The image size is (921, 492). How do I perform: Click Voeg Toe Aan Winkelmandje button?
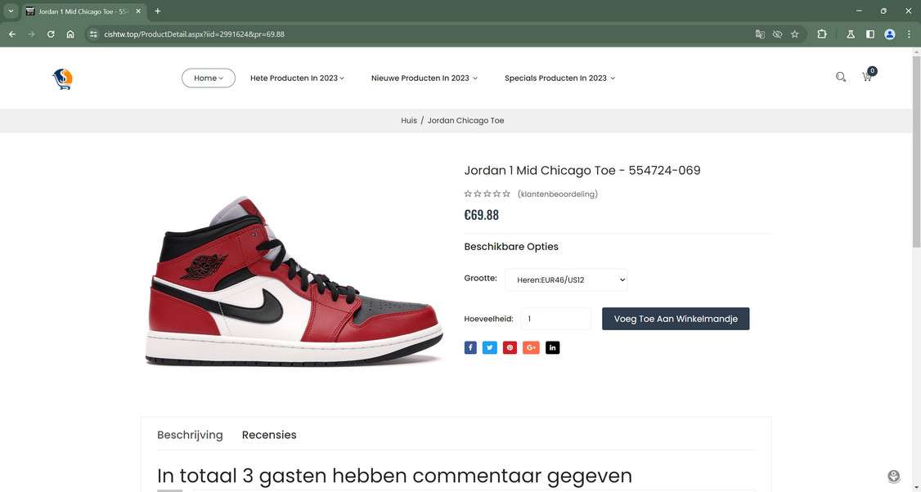pos(676,319)
